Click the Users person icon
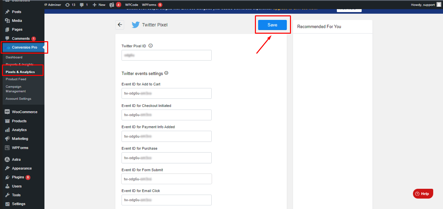The image size is (443, 209). (7, 186)
